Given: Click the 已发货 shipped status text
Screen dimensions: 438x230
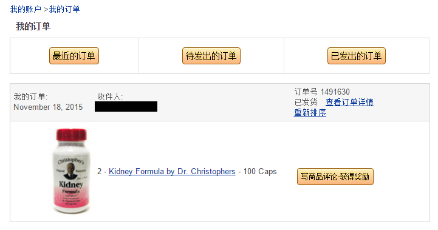Looking at the screenshot, I should coord(306,102).
